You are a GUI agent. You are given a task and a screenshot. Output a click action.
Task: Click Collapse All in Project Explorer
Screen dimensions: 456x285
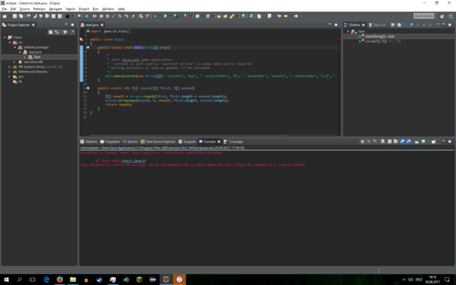pos(50,32)
